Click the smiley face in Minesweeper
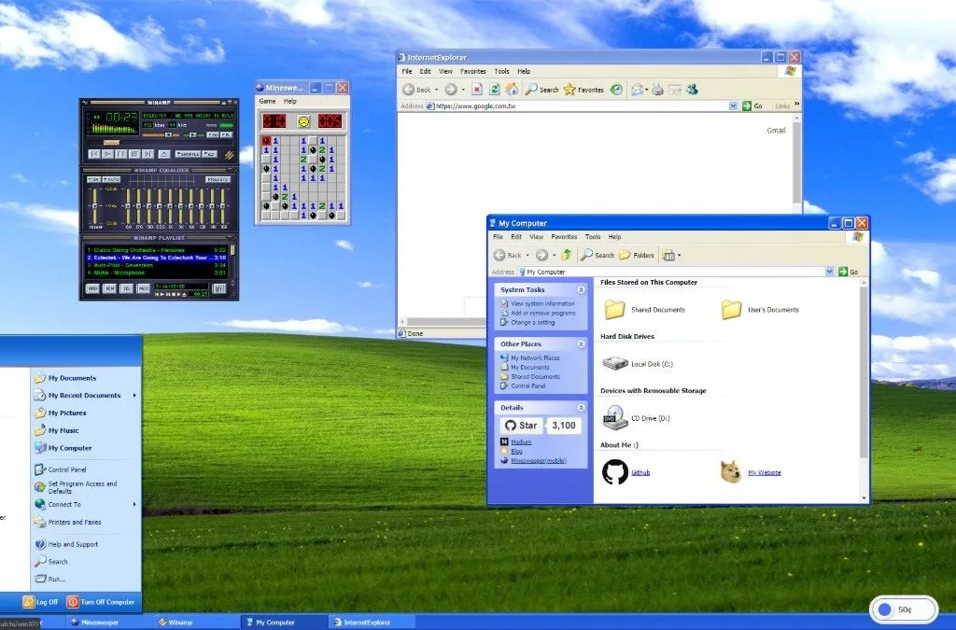The image size is (956, 630). click(303, 121)
